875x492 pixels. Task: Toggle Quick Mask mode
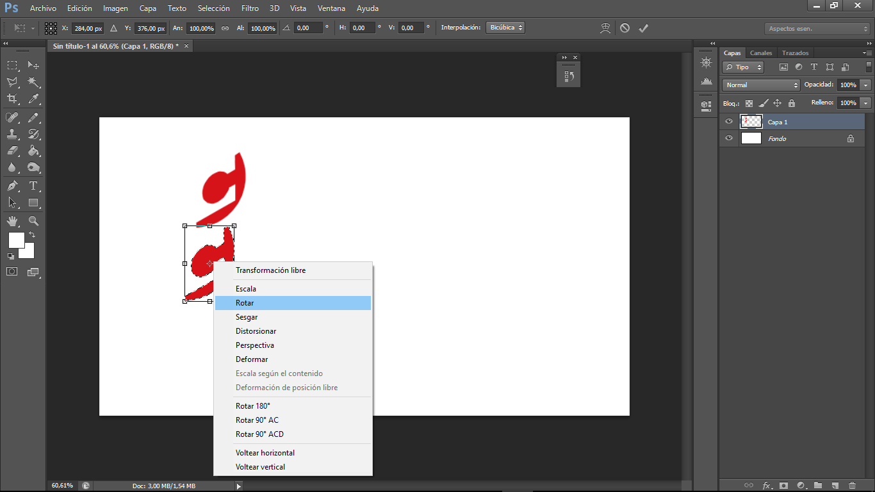(12, 272)
